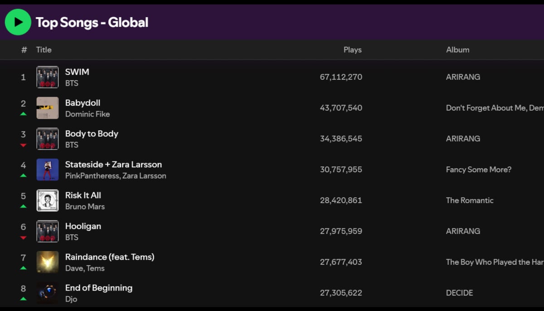Click the SWIM album artwork
This screenshot has height=311, width=544.
pos(47,77)
